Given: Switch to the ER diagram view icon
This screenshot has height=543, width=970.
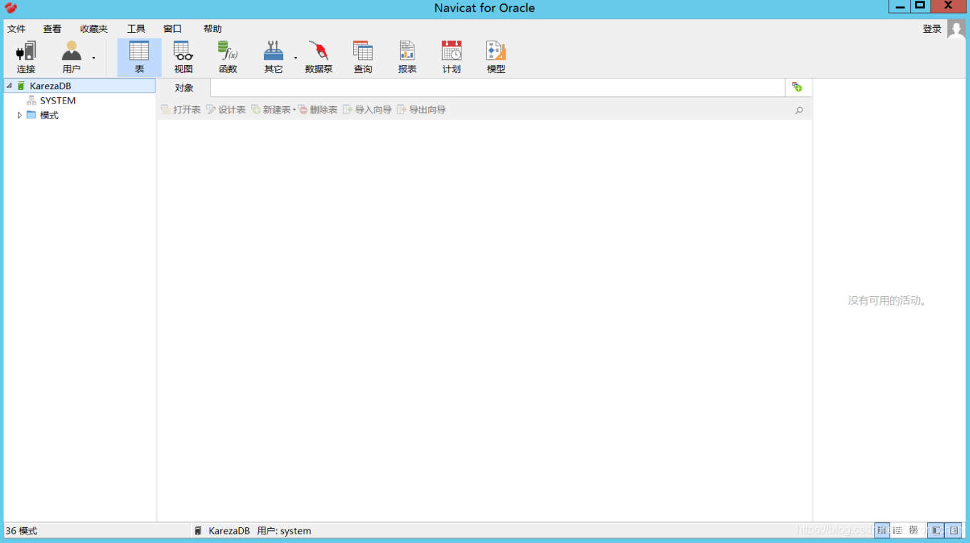Looking at the screenshot, I should point(914,530).
